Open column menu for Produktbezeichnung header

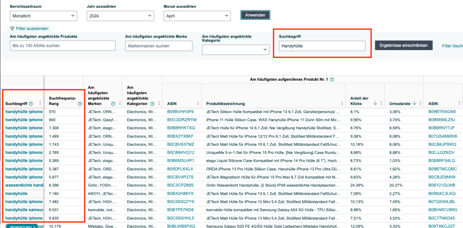[x=342, y=103]
